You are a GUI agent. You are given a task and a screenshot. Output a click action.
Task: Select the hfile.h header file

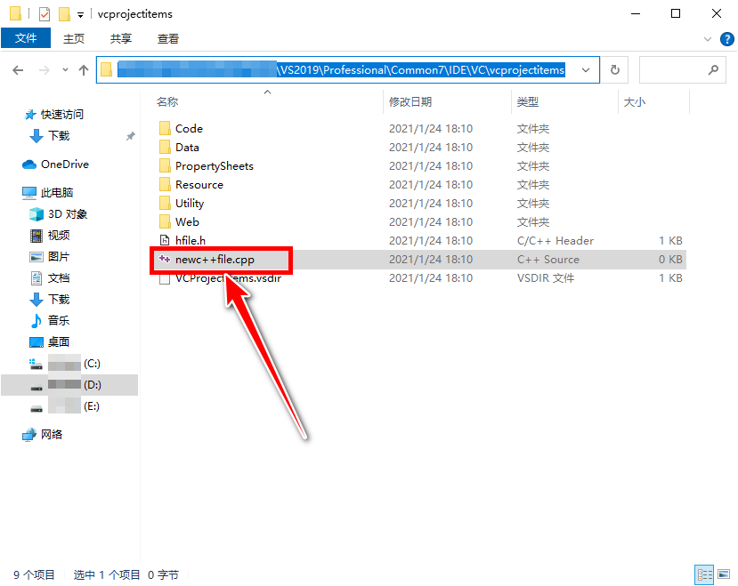[x=190, y=240]
